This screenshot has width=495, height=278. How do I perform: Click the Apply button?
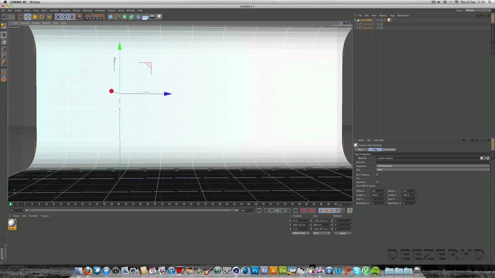pos(343,233)
